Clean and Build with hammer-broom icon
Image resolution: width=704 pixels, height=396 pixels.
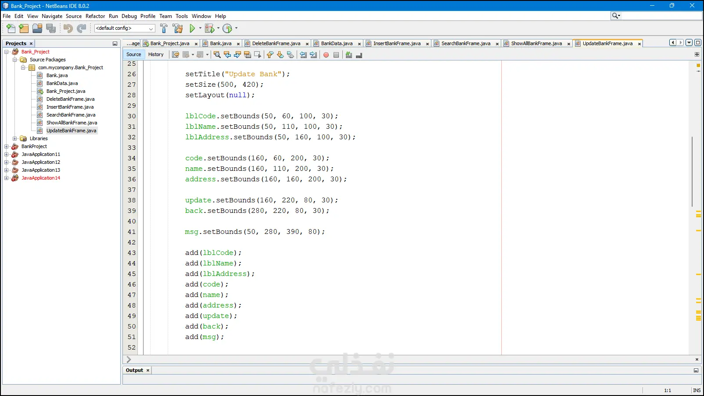coord(178,28)
